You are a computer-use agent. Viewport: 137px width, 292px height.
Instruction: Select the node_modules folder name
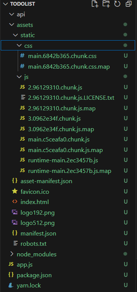coord(37,254)
